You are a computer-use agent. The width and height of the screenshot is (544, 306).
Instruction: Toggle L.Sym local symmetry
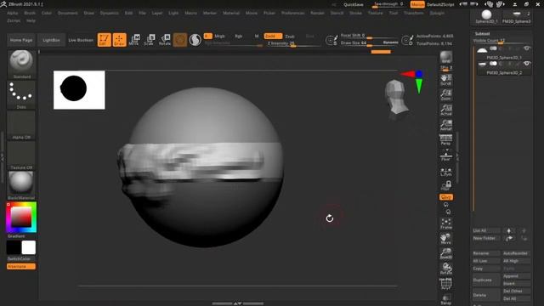(x=445, y=172)
